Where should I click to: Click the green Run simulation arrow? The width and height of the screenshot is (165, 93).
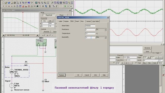65,6
